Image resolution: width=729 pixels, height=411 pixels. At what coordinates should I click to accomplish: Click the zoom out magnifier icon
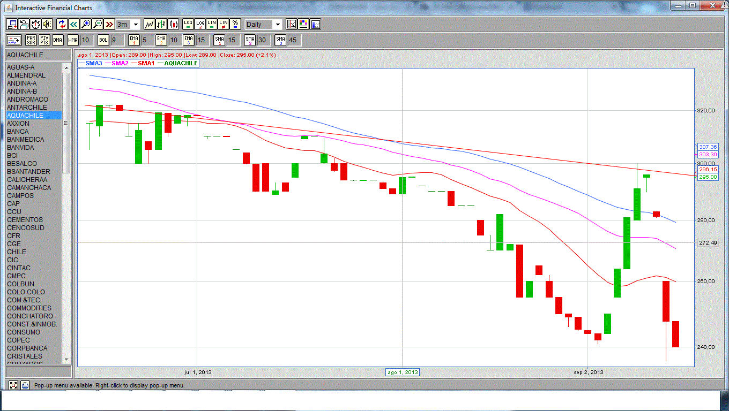(x=98, y=24)
